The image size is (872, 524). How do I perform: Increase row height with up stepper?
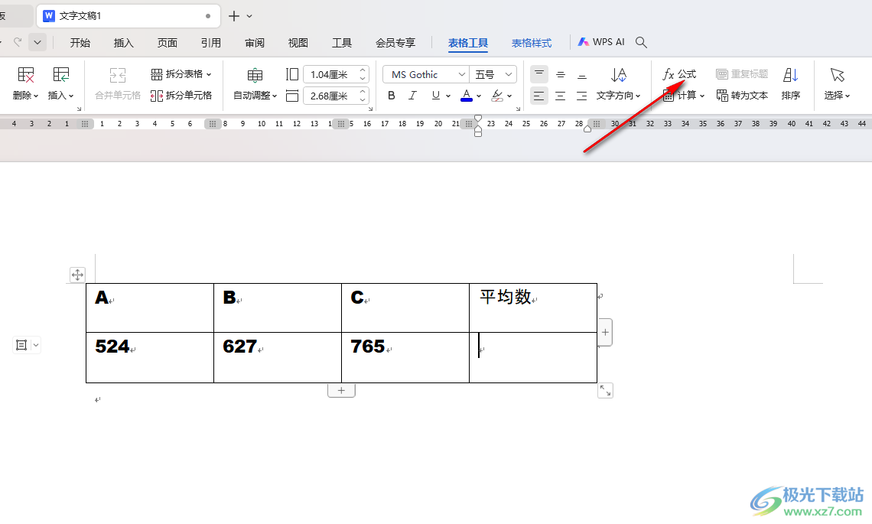point(363,70)
